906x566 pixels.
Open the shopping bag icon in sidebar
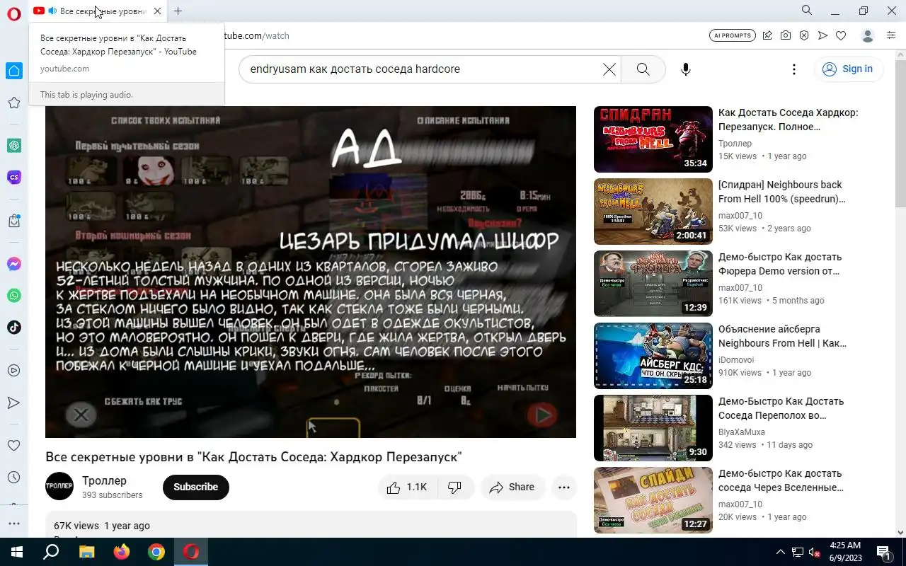pyautogui.click(x=13, y=221)
